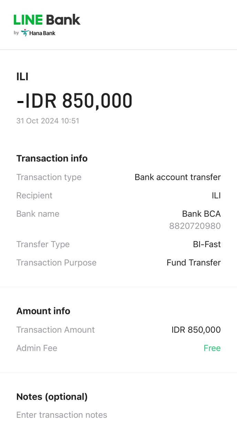The height and width of the screenshot is (440, 237).
Task: Click the Admin Fee label
Action: [x=37, y=348]
